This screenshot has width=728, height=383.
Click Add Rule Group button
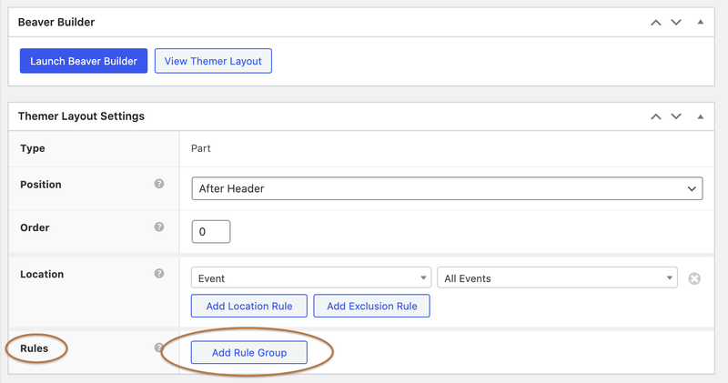[249, 353]
